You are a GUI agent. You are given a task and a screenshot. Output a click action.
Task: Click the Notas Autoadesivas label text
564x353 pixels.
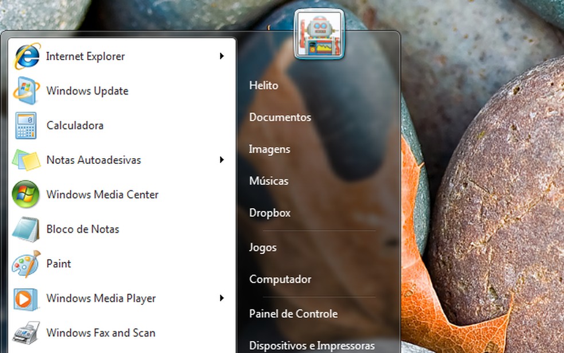tap(94, 160)
